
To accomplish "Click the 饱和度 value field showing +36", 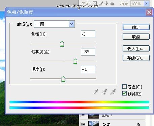I will pos(88,52).
